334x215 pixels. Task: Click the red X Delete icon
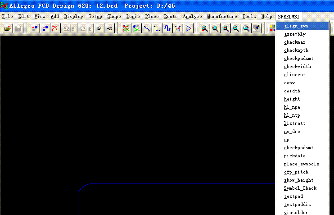(x=55, y=28)
